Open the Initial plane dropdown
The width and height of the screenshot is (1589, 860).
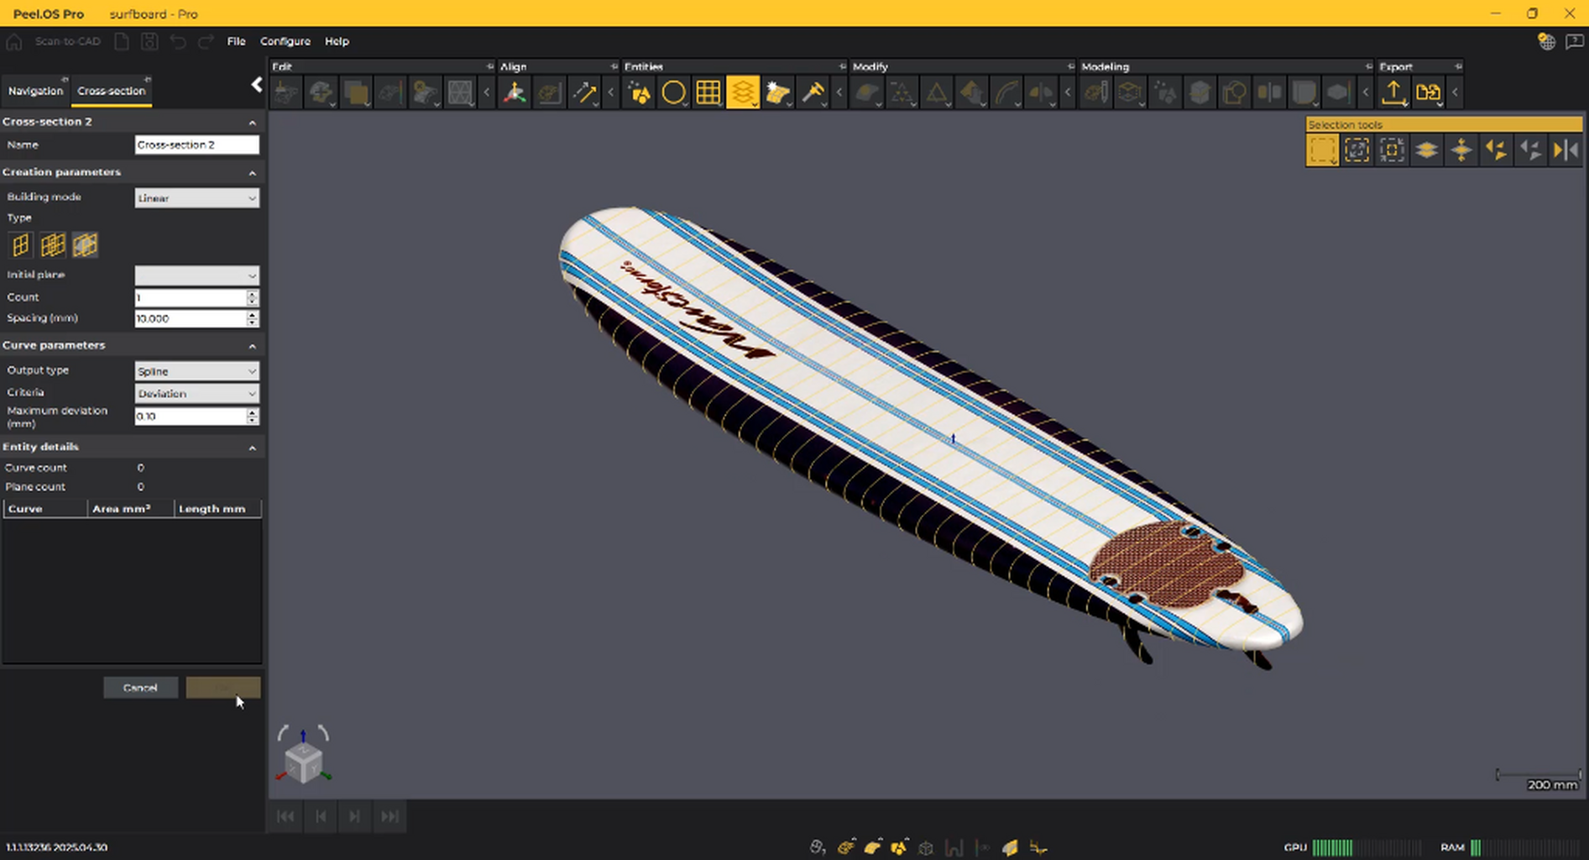click(196, 275)
